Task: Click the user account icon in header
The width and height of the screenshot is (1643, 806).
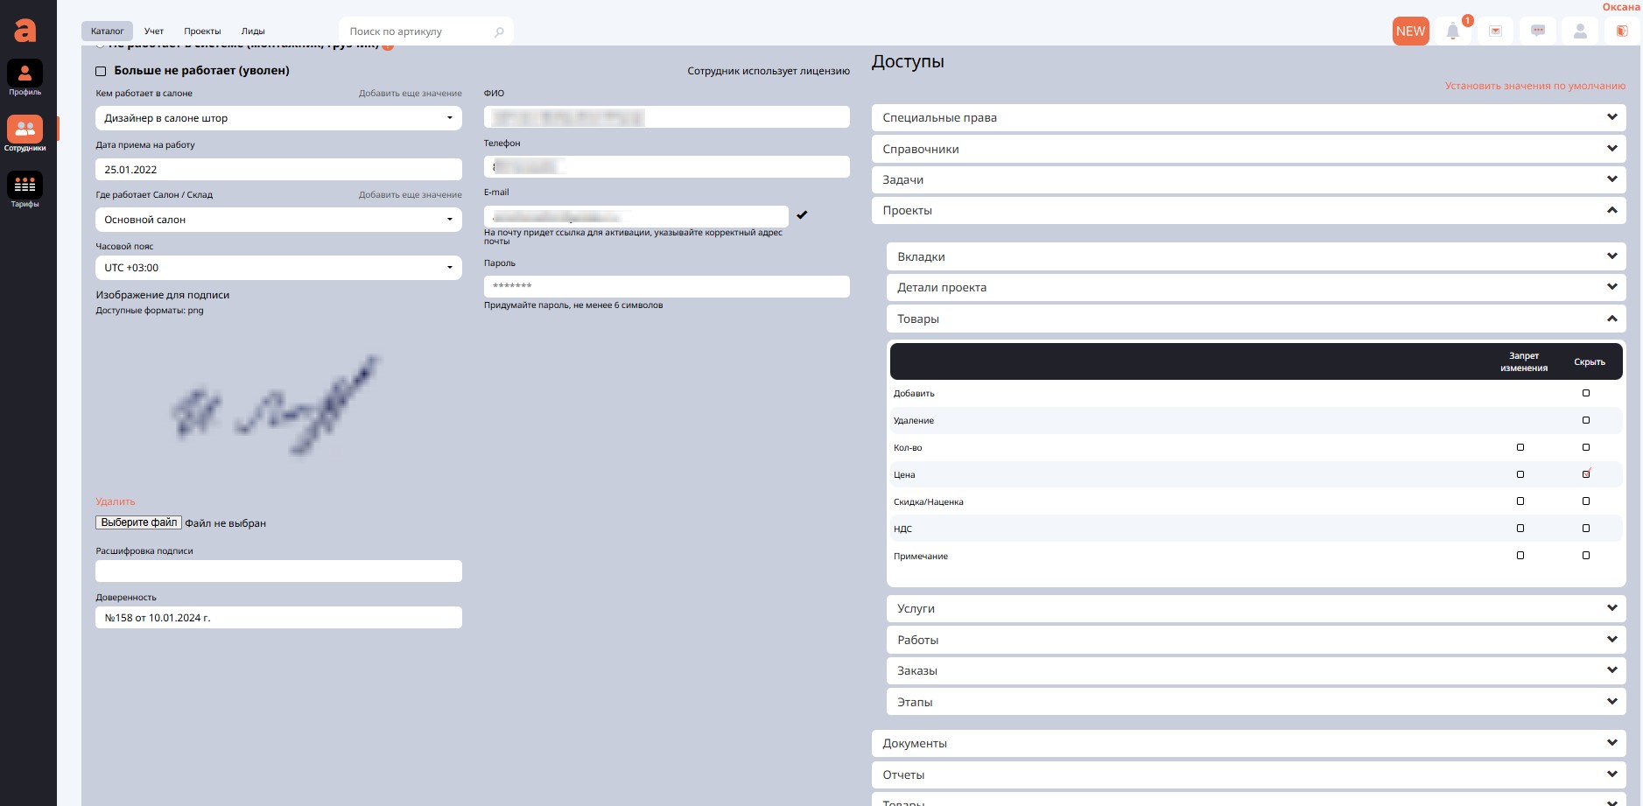Action: click(x=1580, y=32)
